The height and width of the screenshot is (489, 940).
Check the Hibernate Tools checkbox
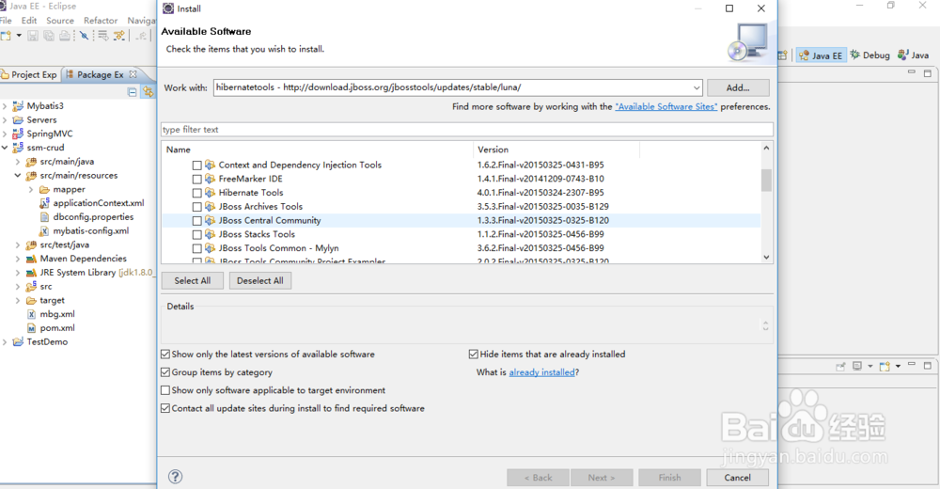pyautogui.click(x=196, y=193)
